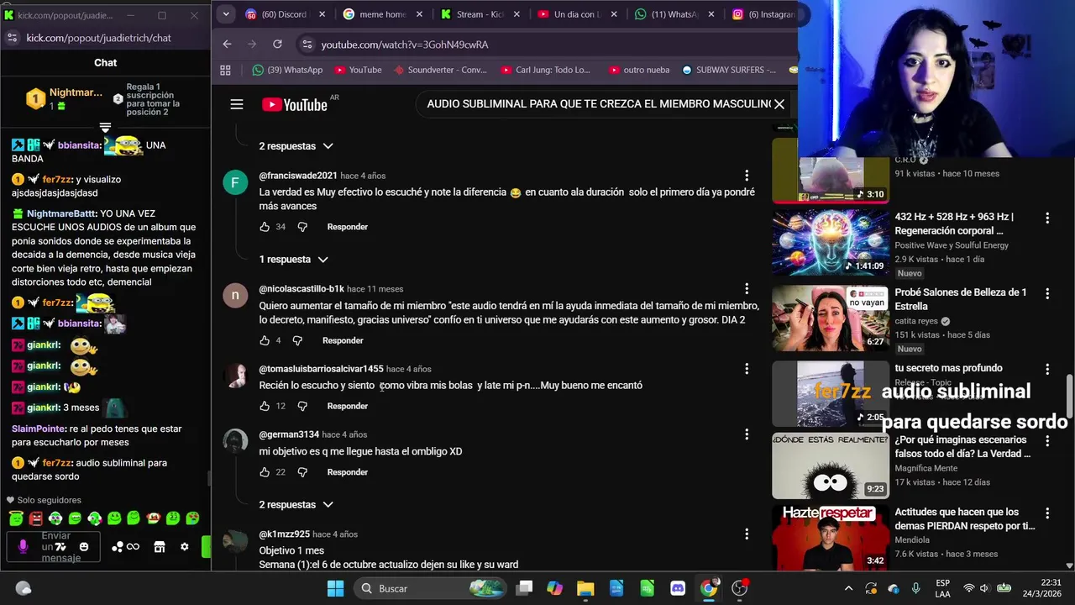Screen dimensions: 1075x605
Task: Dislike german3134's comment
Action: (x=302, y=472)
